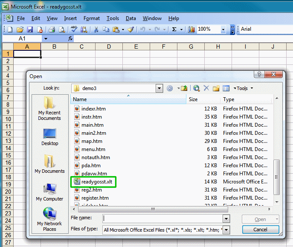The height and width of the screenshot is (247, 293).
Task: Expand the Look in folder dropdown
Action: 159,88
